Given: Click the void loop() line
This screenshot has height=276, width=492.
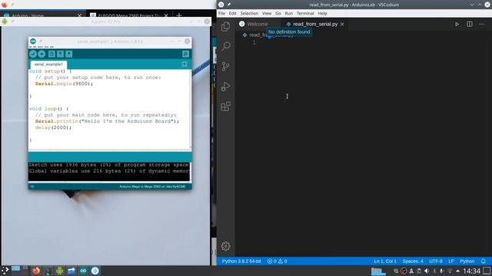Looking at the screenshot, I should click(x=48, y=109).
